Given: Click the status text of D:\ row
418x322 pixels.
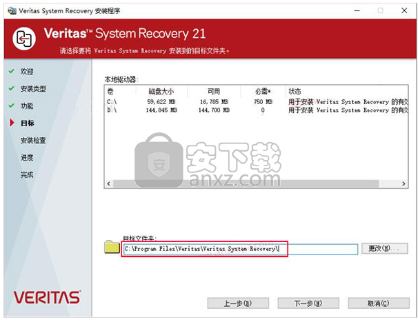Looking at the screenshot, I should pyautogui.click(x=348, y=110).
